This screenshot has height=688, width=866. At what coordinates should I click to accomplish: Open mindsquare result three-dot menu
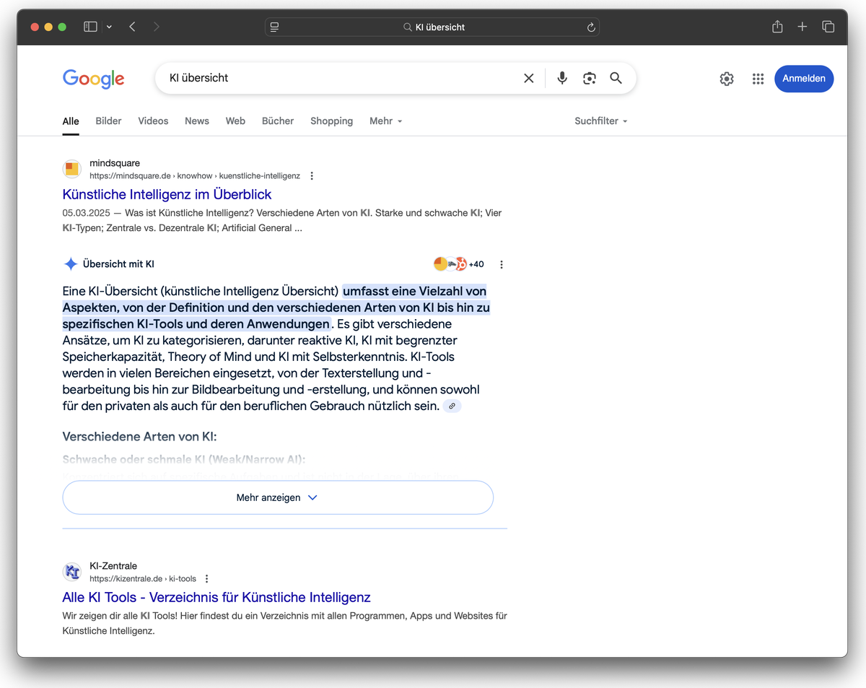312,175
